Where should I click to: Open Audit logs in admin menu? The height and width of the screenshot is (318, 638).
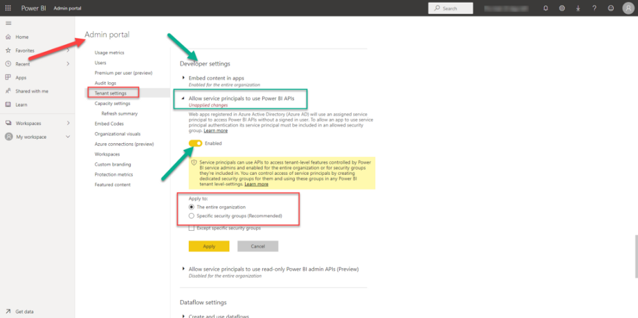coord(105,83)
